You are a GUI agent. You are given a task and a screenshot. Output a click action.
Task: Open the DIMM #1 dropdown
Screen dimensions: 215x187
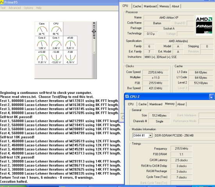[x=150, y=135]
